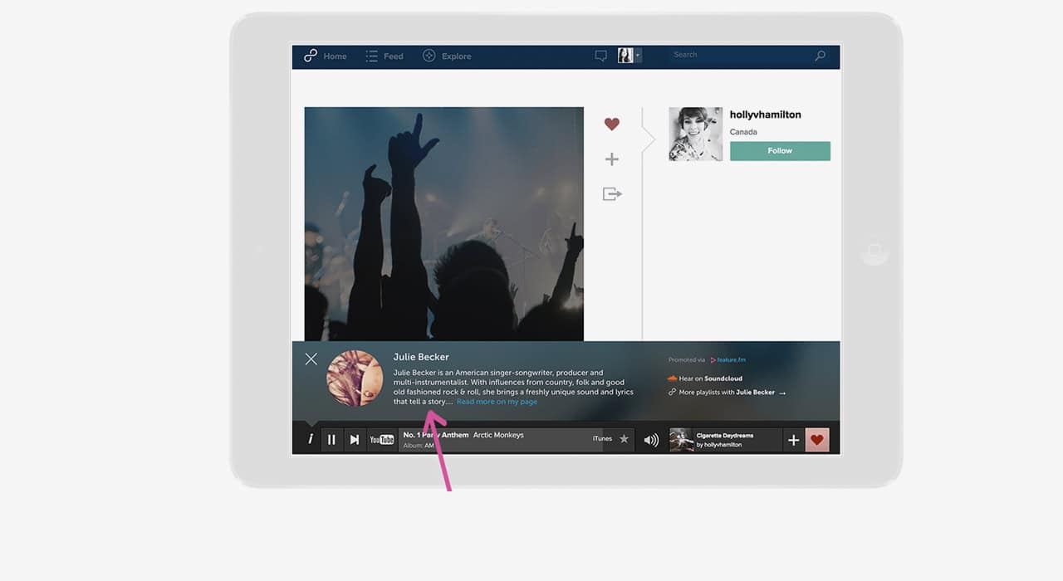Open the feature.fm promotion link

[x=728, y=359]
